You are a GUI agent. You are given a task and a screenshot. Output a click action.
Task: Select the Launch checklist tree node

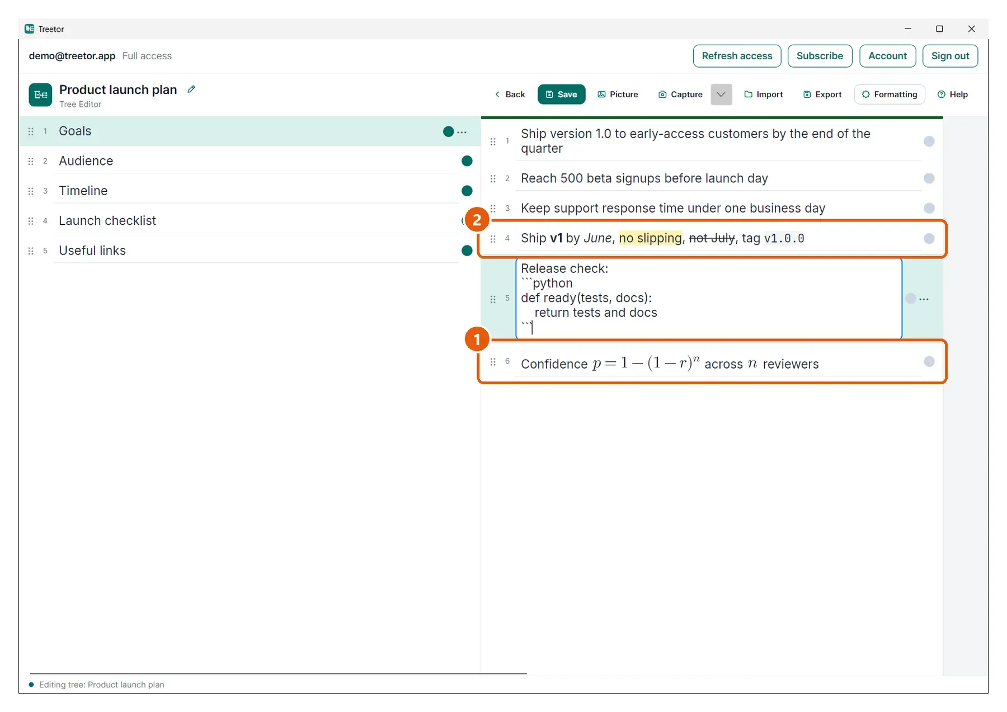click(x=250, y=221)
